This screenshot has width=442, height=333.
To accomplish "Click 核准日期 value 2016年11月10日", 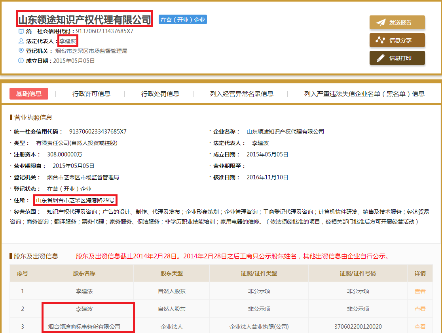I will click(x=267, y=177).
